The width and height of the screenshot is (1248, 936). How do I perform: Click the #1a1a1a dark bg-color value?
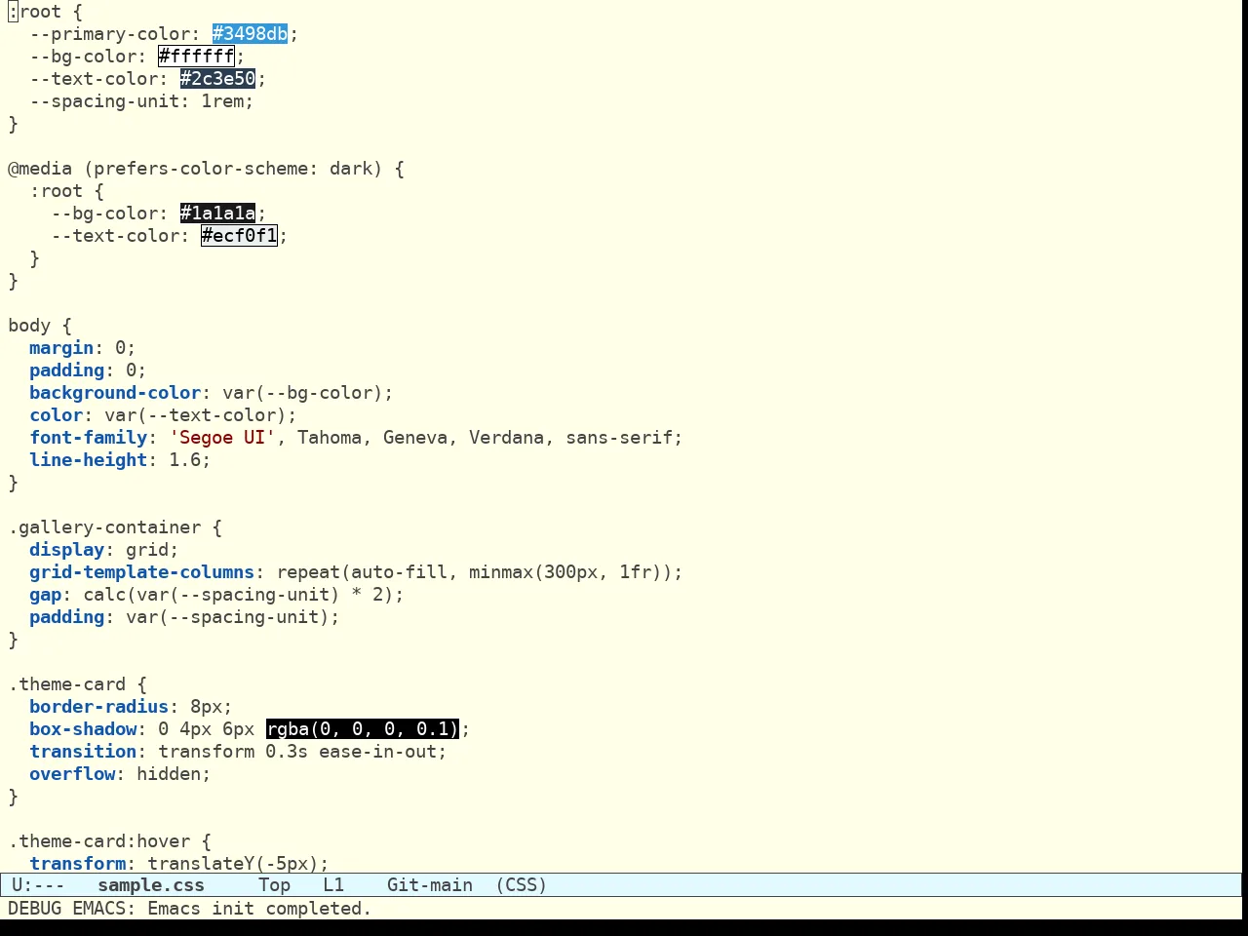217,214
